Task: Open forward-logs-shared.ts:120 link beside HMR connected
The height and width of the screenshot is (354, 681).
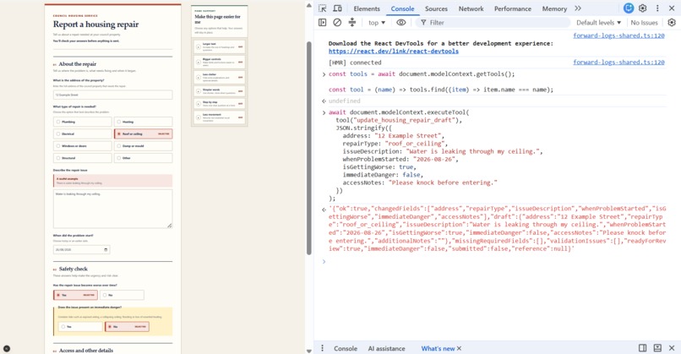Action: [x=618, y=63]
